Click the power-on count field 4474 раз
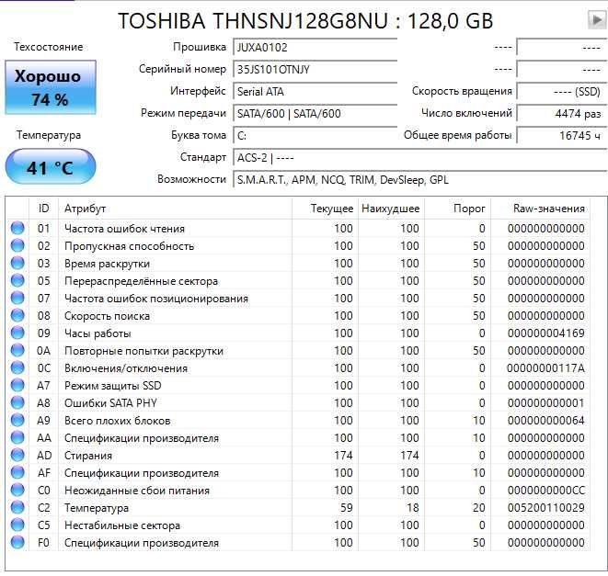The width and height of the screenshot is (608, 576). click(x=562, y=114)
